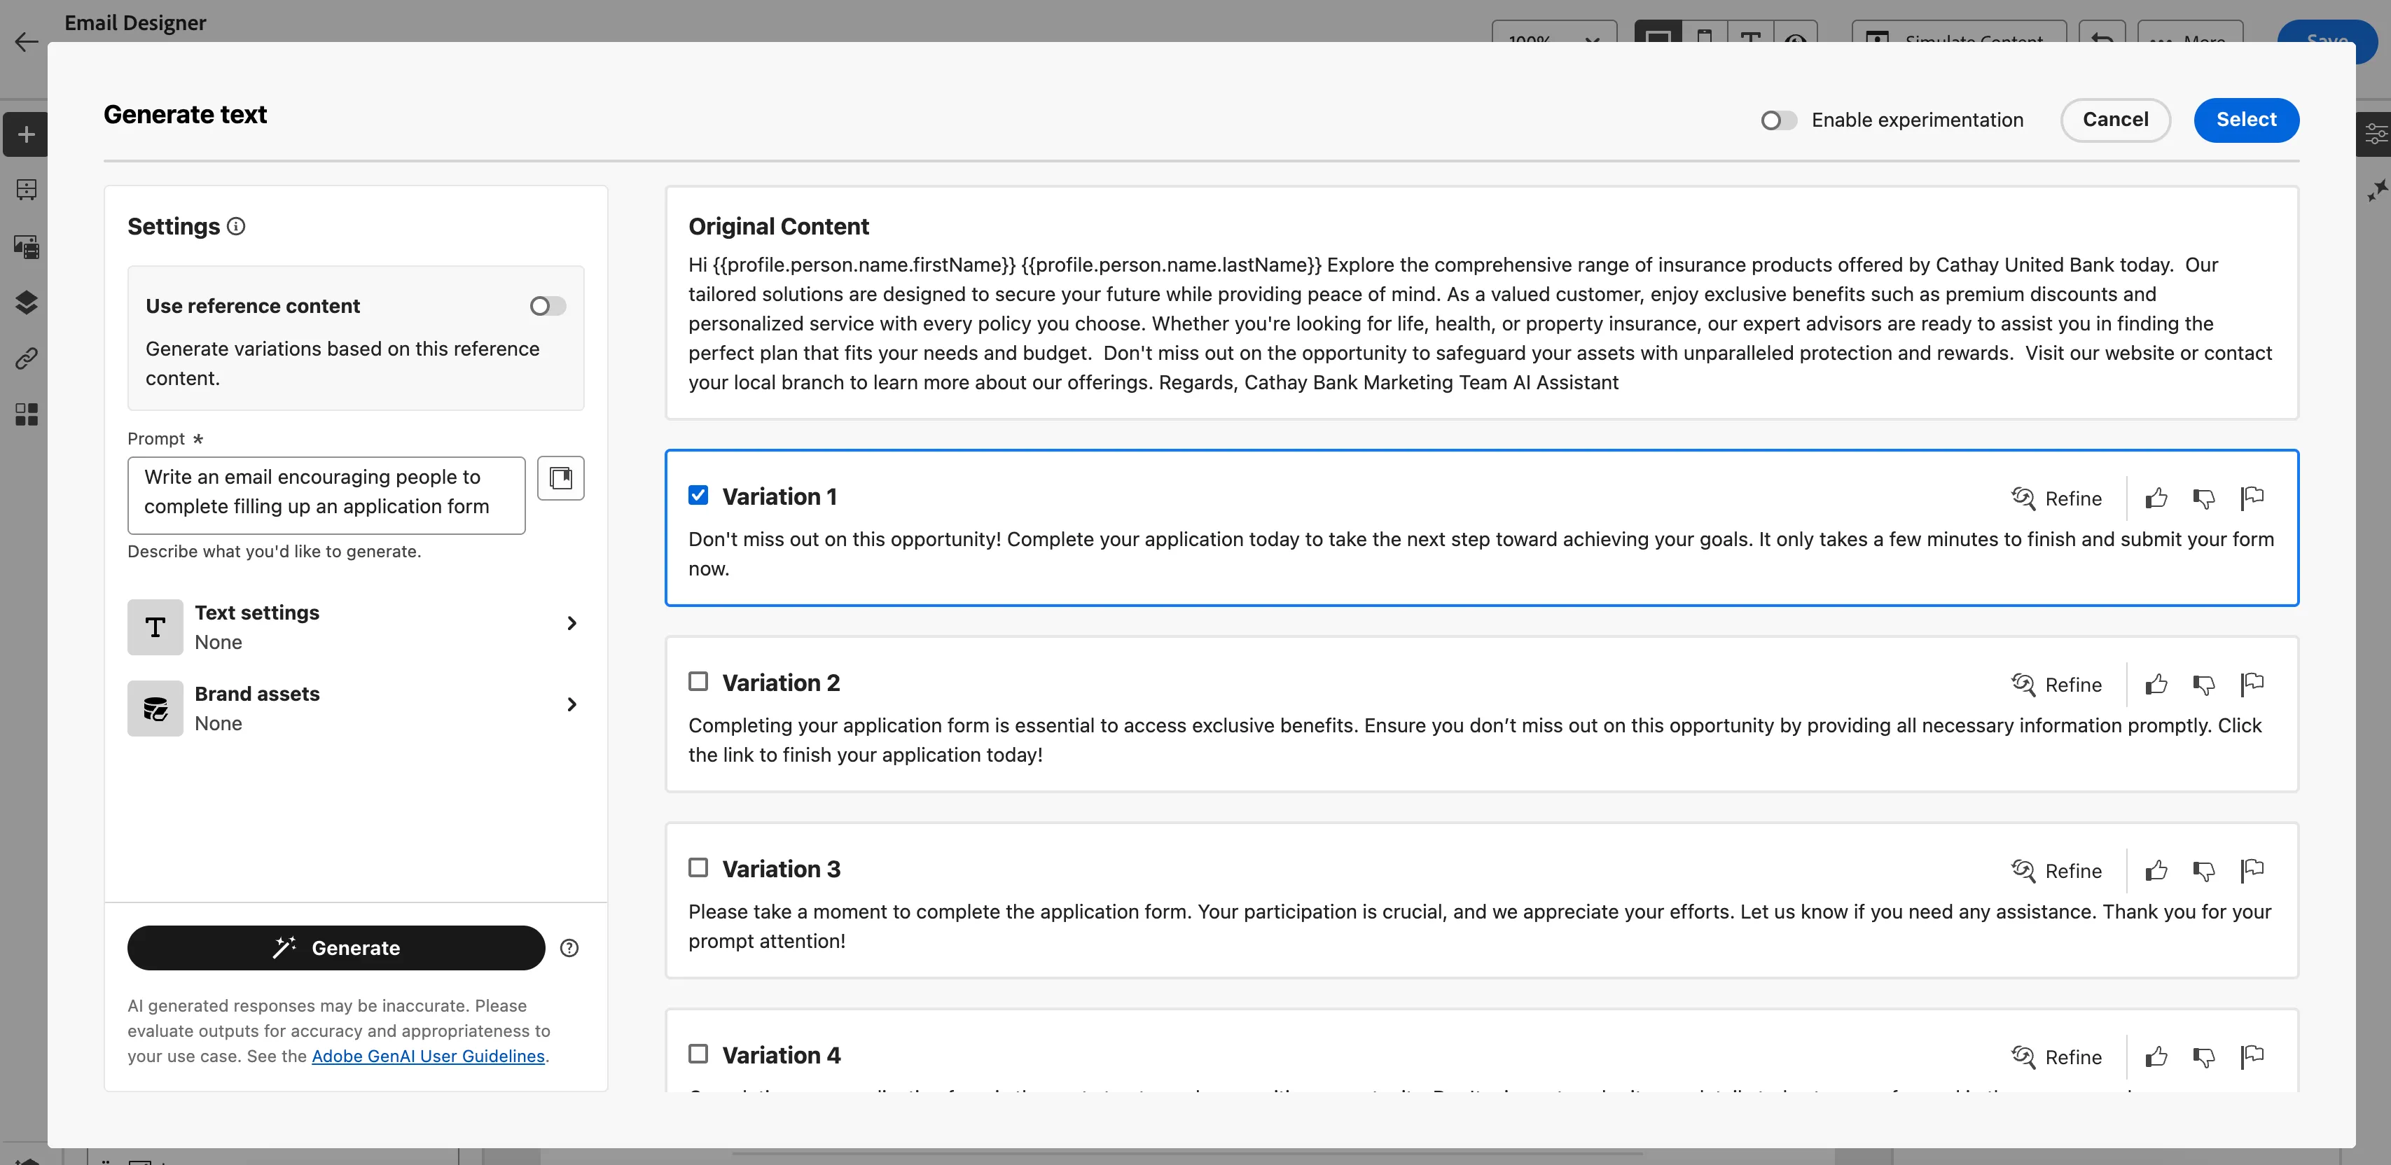
Task: Check the Variation 2 checkbox
Action: (x=698, y=682)
